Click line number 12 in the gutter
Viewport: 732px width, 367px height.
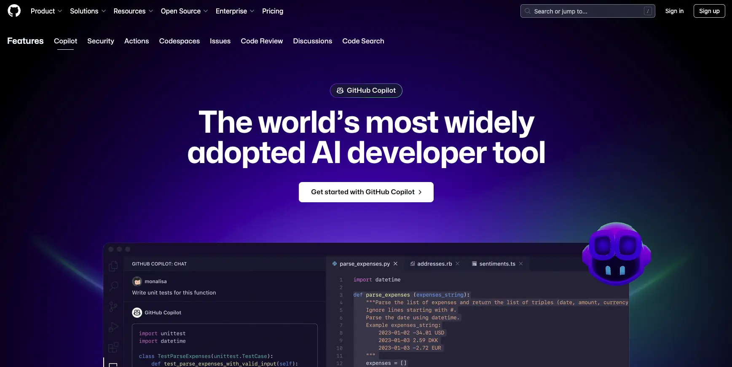(340, 363)
